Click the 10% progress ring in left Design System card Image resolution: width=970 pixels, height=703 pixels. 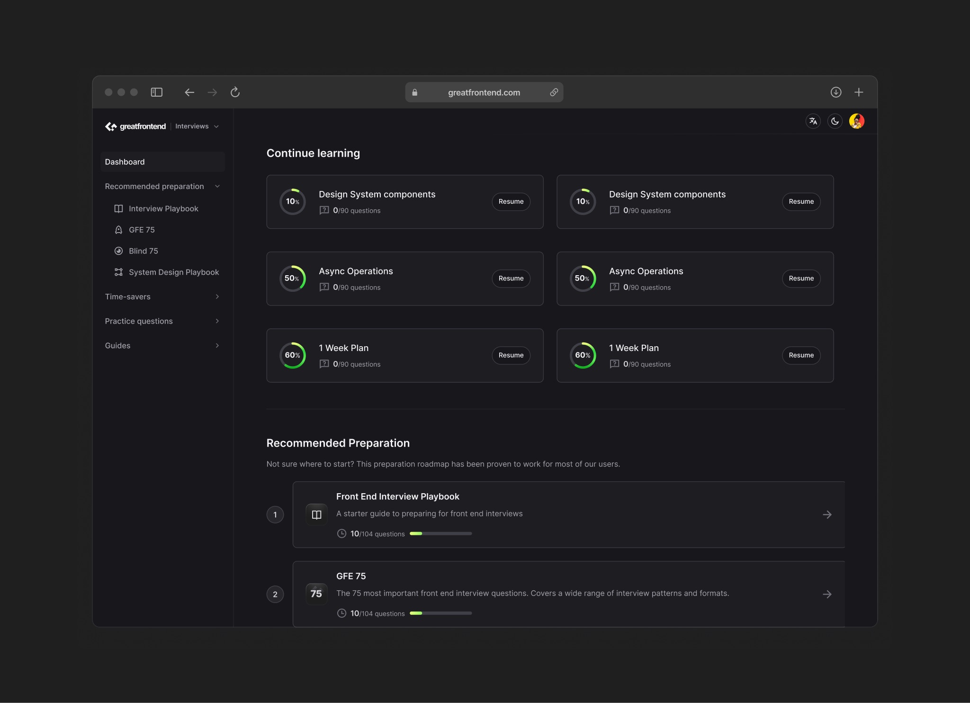(x=293, y=202)
